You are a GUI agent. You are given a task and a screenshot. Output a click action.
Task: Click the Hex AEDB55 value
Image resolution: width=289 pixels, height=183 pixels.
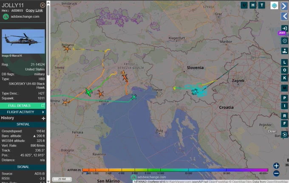point(17,11)
